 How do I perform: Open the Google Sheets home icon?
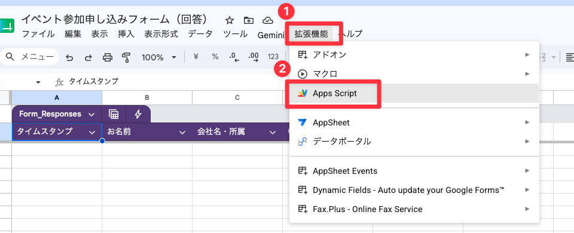point(7,26)
